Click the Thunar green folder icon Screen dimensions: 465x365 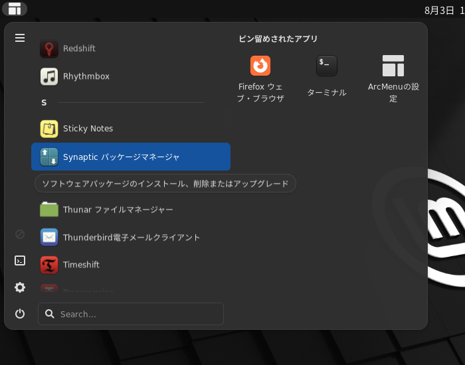click(x=49, y=210)
